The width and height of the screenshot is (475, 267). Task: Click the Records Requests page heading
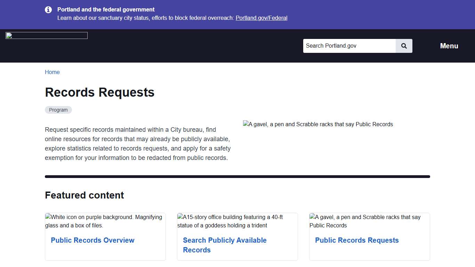pos(99,92)
